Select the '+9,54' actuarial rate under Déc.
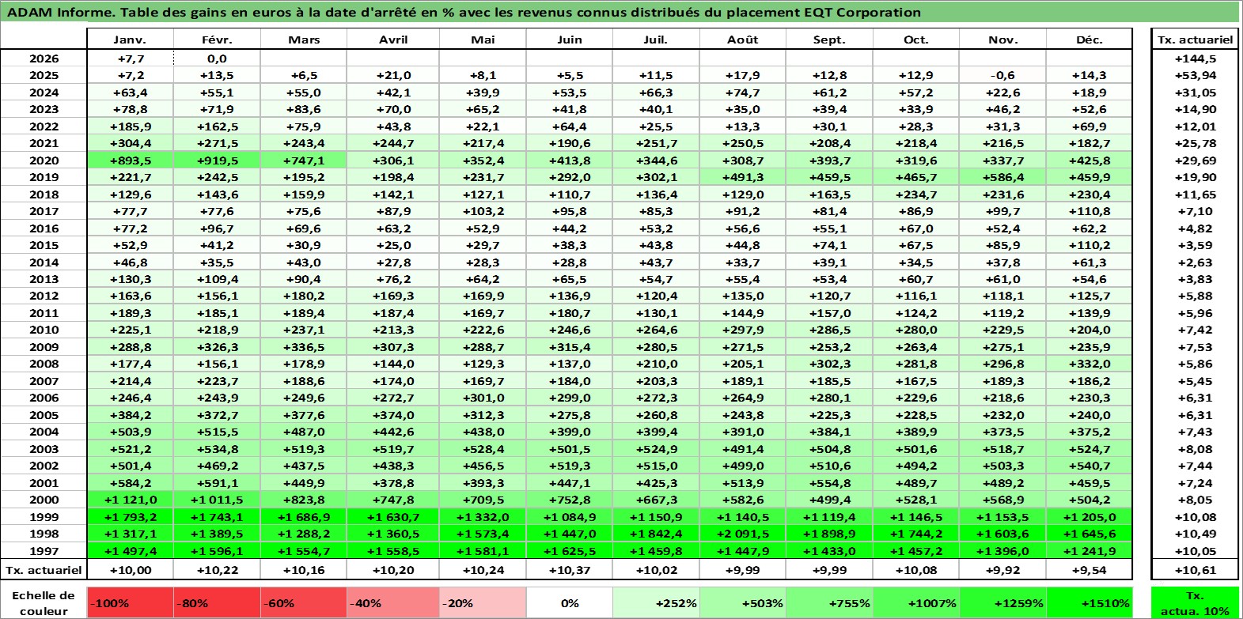Viewport: 1243px width, 619px height. click(x=1090, y=569)
